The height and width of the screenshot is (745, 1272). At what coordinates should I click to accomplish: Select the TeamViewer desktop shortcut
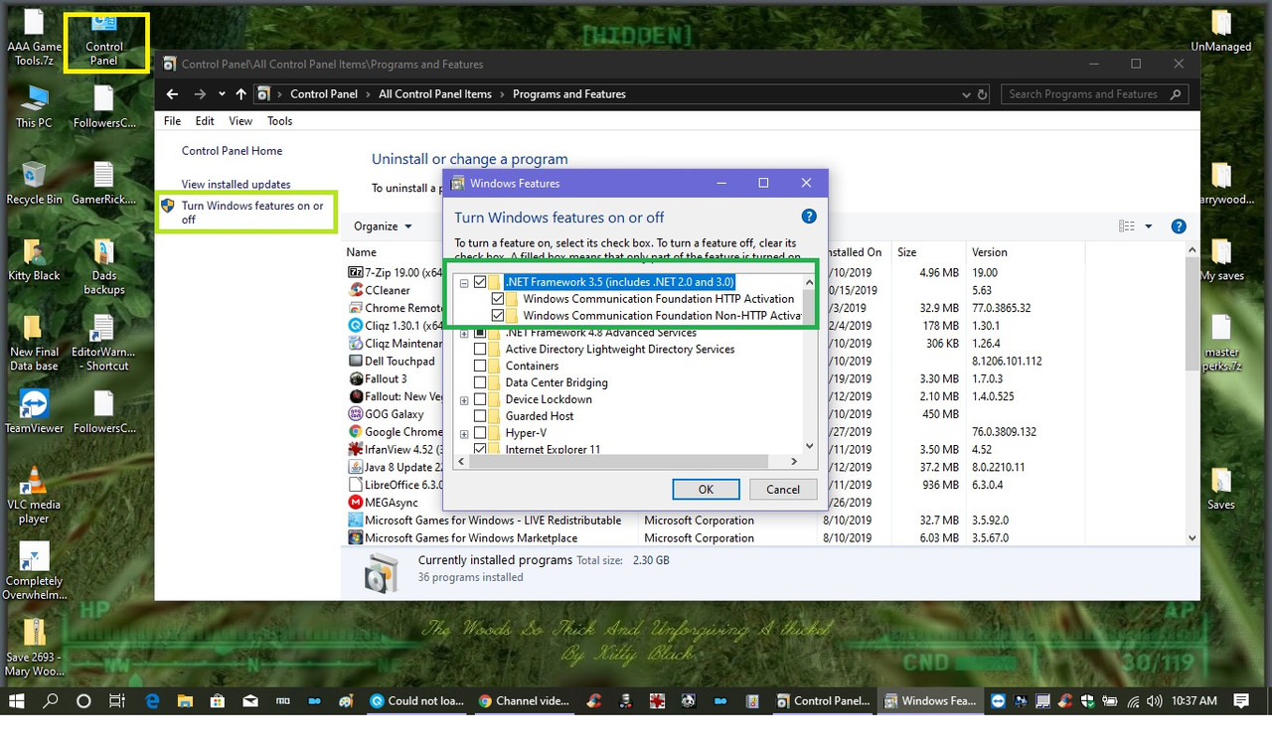point(34,411)
